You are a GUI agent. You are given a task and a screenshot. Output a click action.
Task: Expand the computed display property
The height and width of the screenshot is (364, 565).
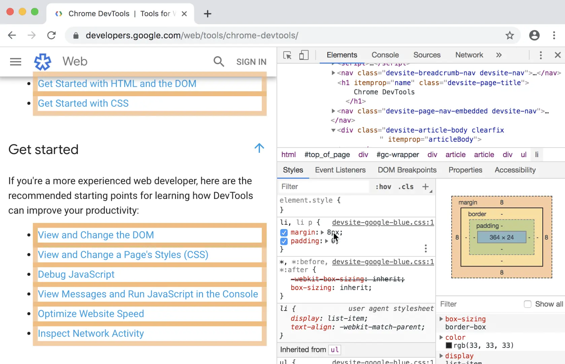(441, 356)
